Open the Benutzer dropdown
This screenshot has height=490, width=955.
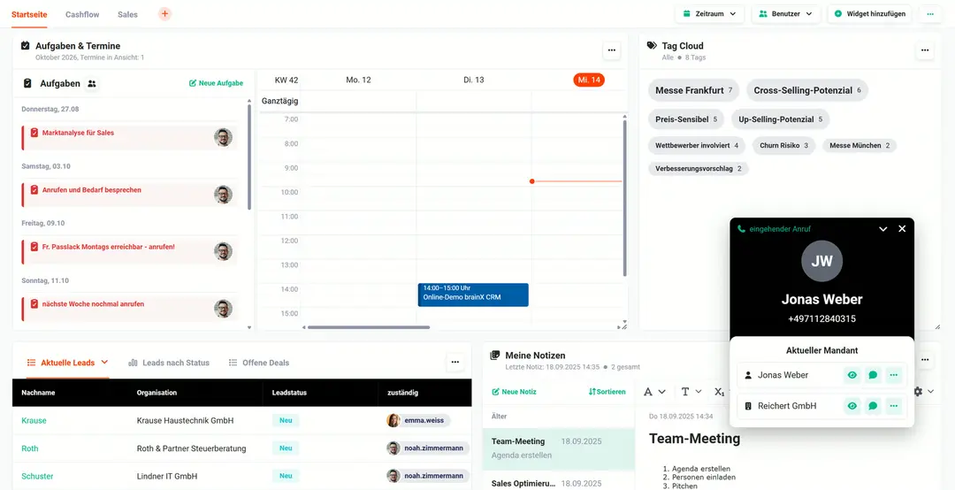coord(786,13)
